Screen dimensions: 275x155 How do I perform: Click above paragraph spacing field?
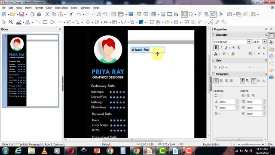[x=227, y=102]
